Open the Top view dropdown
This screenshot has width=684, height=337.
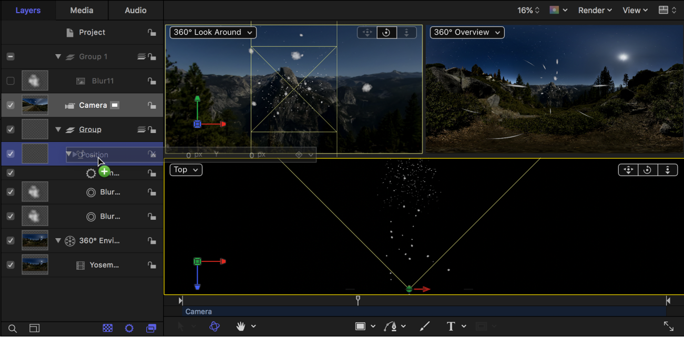click(x=186, y=169)
